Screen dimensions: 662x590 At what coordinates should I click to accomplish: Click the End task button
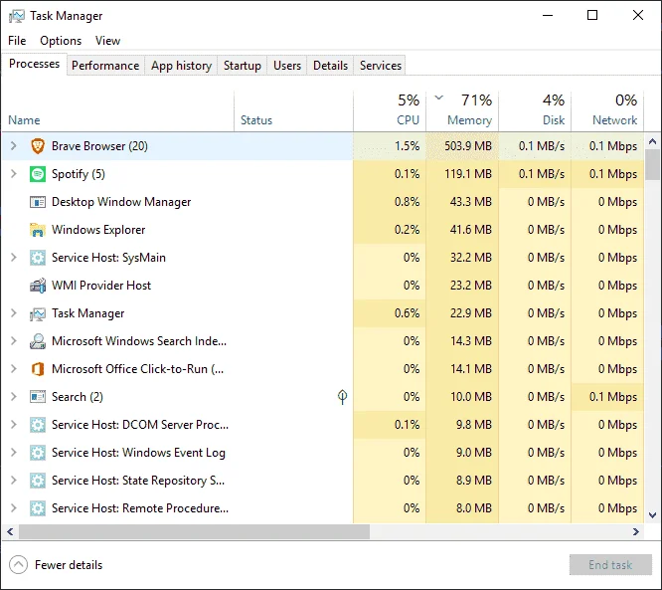[610, 565]
